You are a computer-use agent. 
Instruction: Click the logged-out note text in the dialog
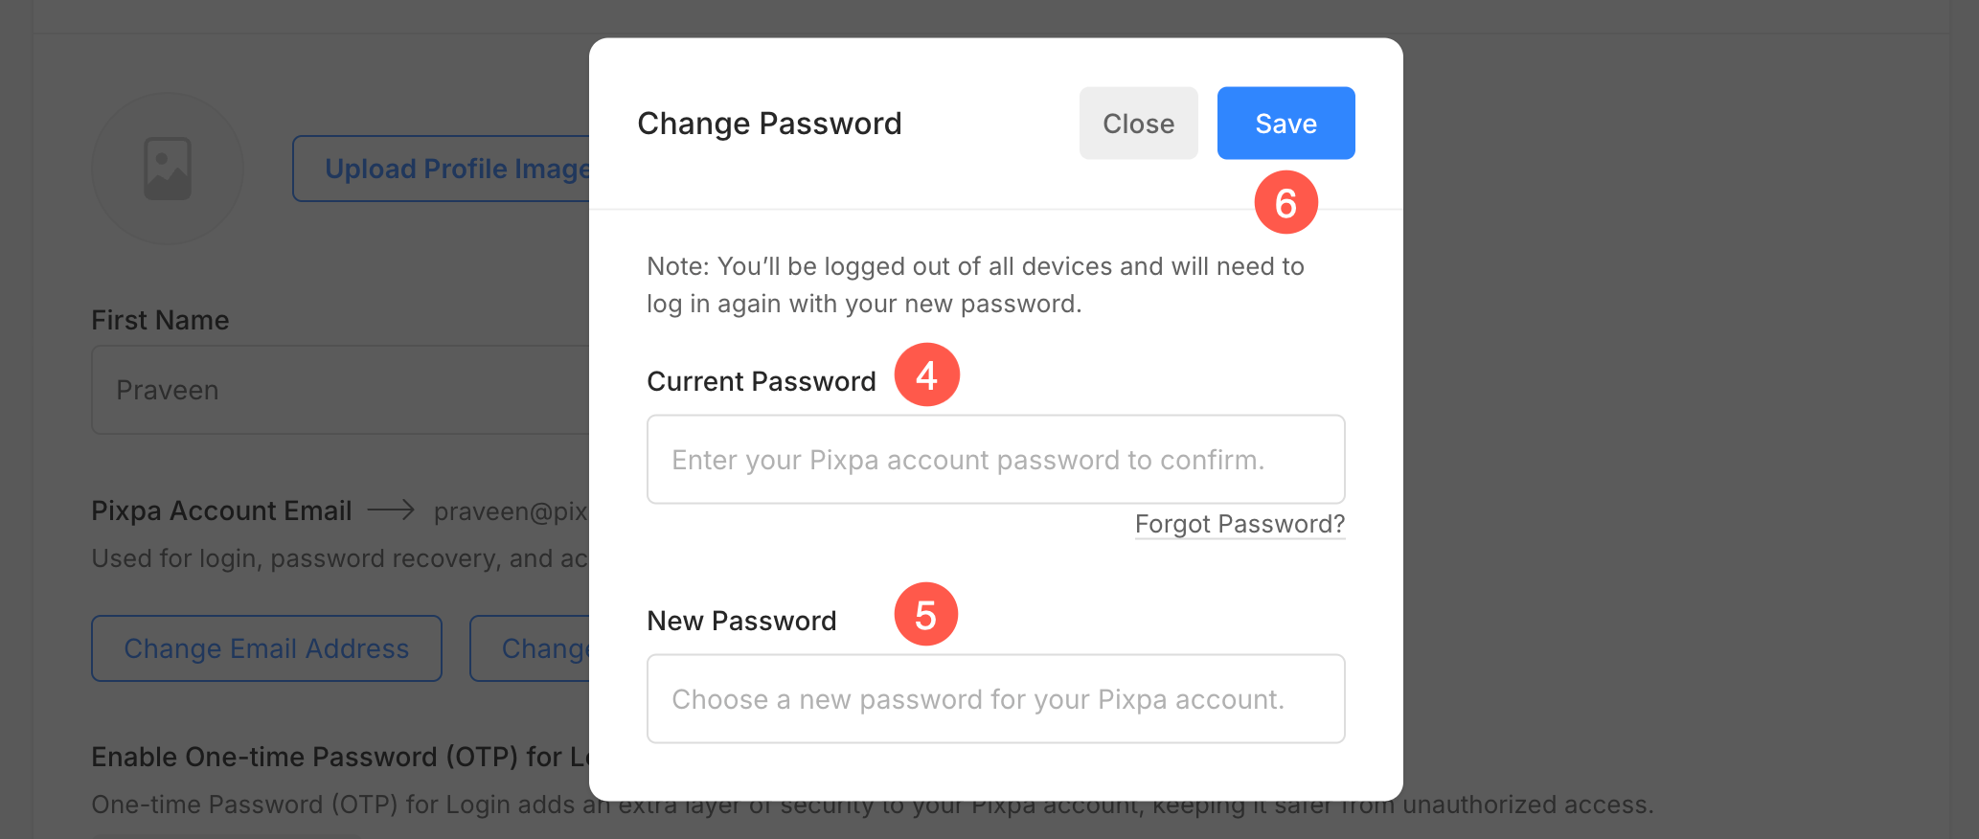pyautogui.click(x=975, y=284)
